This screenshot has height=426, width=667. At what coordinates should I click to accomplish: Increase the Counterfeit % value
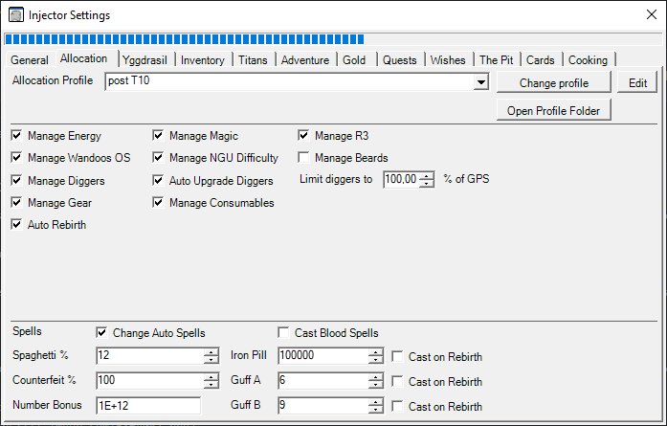coord(211,376)
